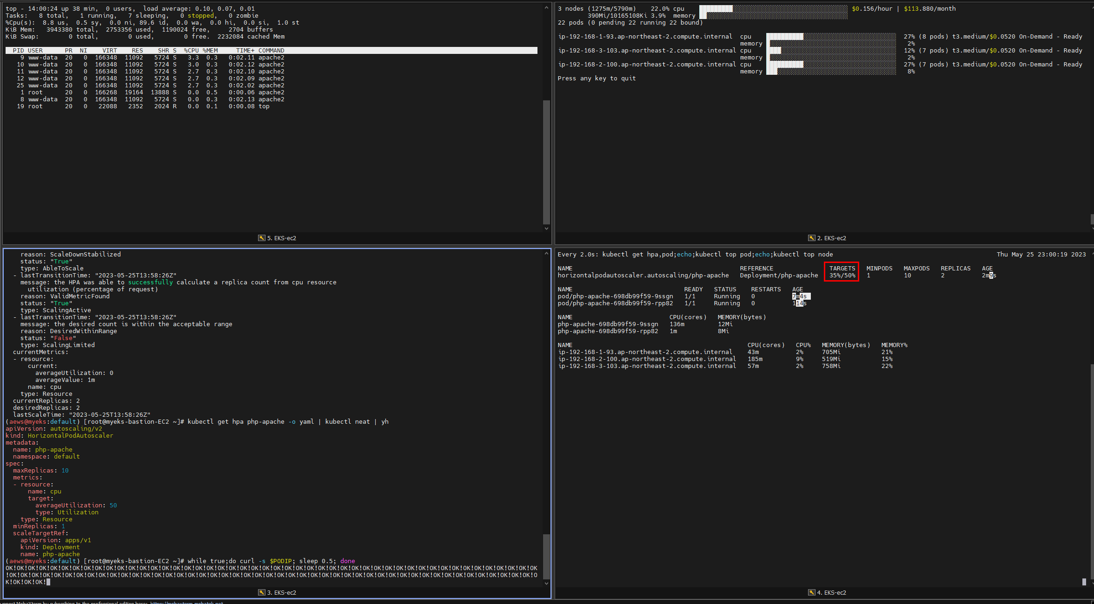The image size is (1094, 604).
Task: Select the '4. EKS-ec2' terminal tab label
Action: (x=832, y=592)
